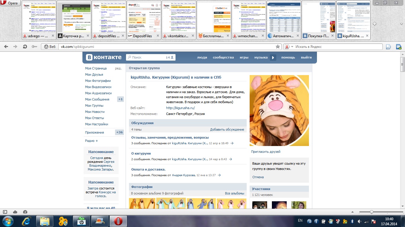Screen dimensions: 405x227
Task: Open arrow next to first discussion's last message
Action: click(232, 143)
